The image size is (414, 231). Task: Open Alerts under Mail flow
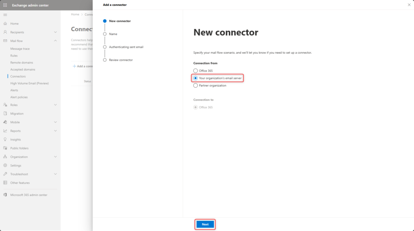(x=14, y=90)
